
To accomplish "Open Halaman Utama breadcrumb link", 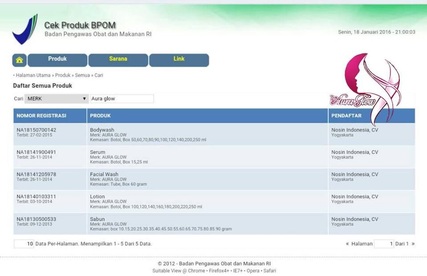I will (x=33, y=75).
